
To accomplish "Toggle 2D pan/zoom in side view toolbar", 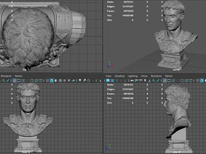I will [154, 81].
